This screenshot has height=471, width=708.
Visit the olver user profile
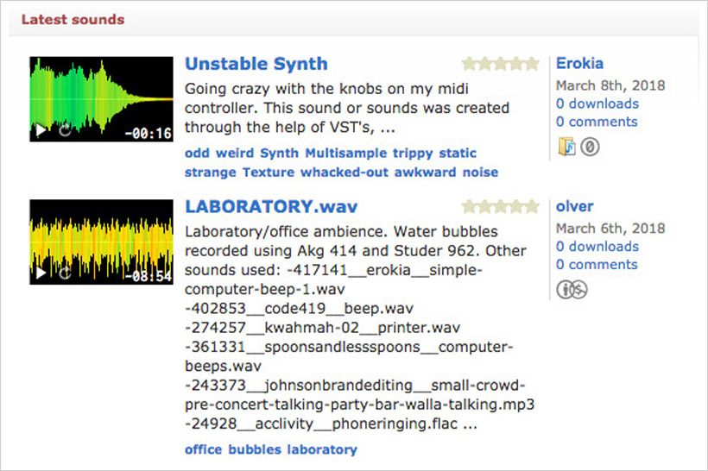tap(574, 206)
